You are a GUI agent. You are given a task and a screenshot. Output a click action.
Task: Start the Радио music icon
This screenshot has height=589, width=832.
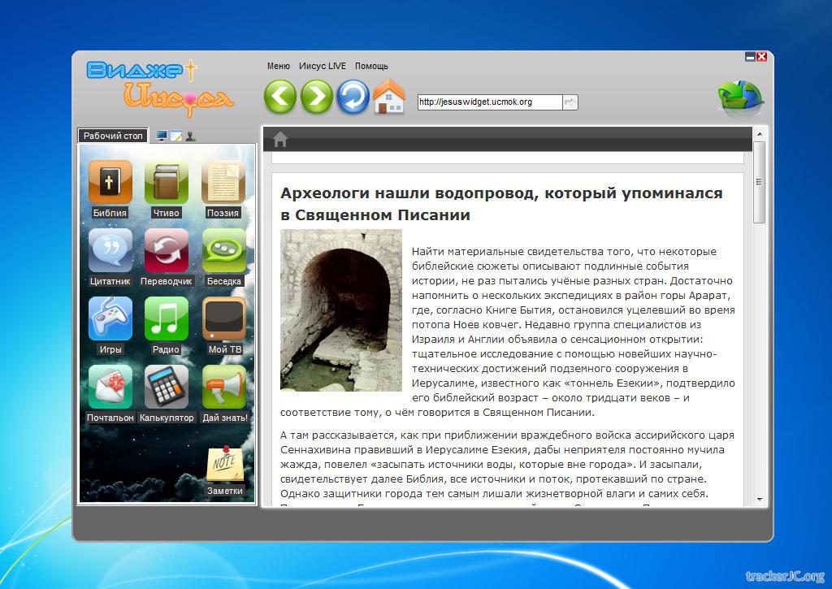(x=166, y=318)
